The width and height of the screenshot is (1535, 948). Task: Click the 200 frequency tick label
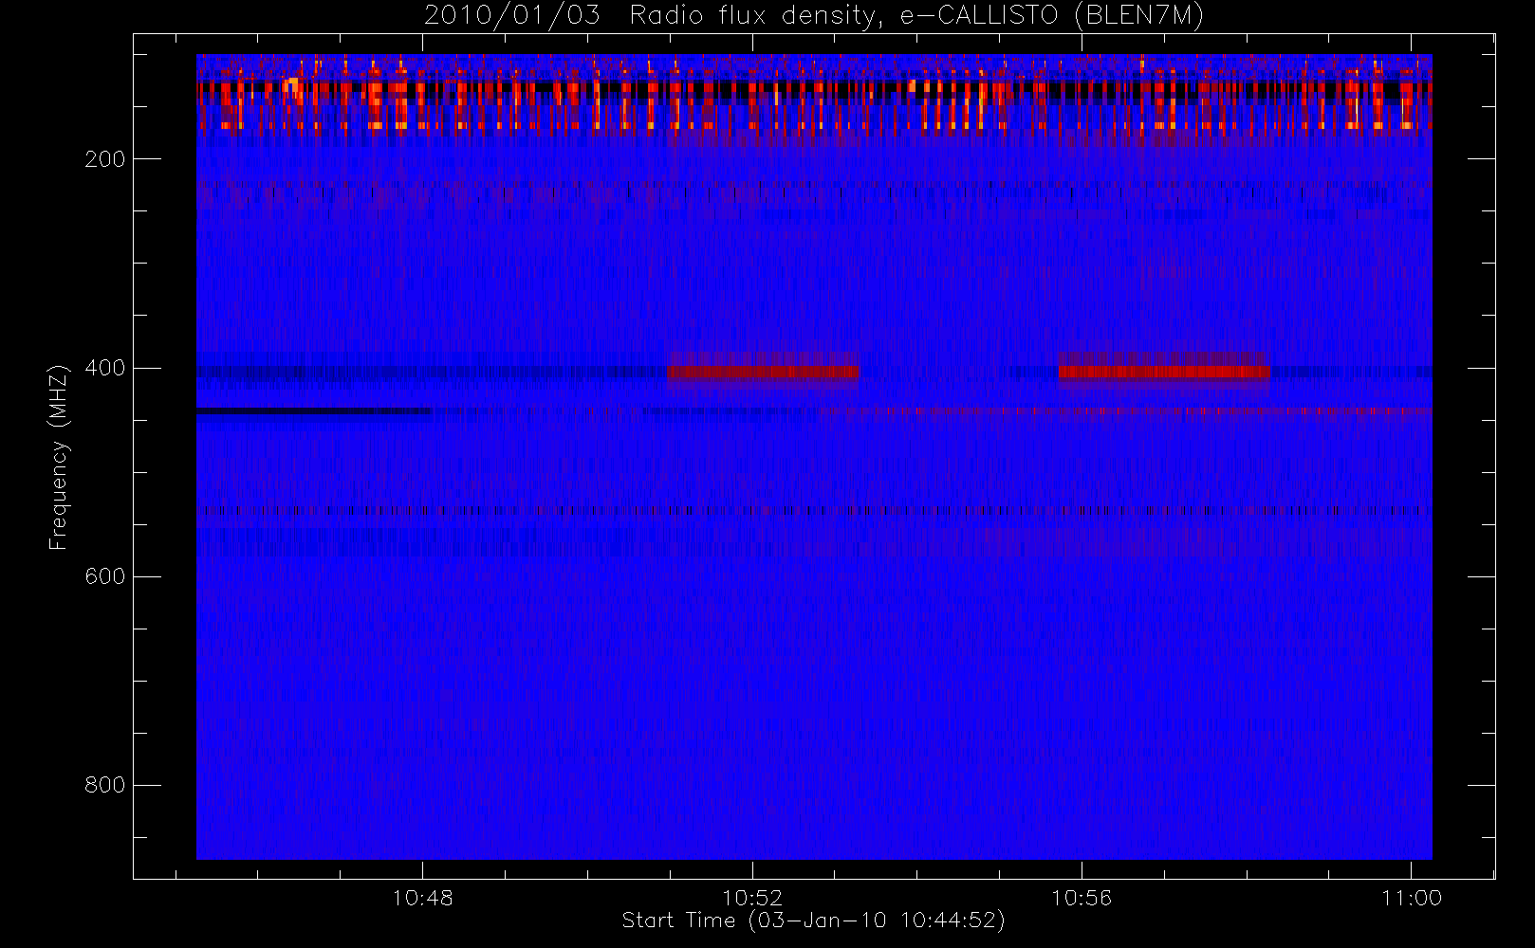pos(104,159)
